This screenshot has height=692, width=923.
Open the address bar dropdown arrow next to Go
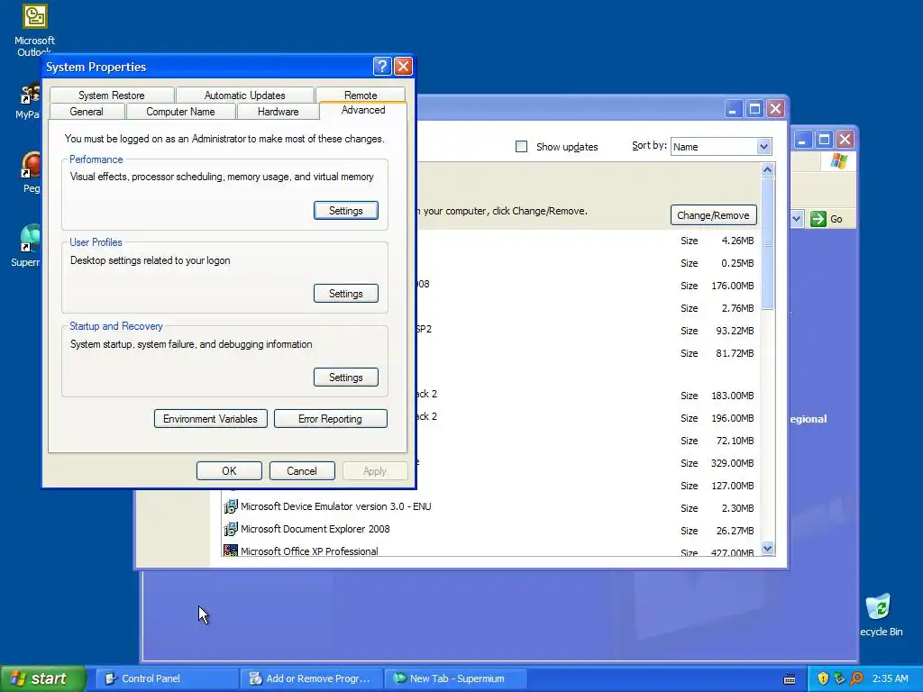pyautogui.click(x=796, y=219)
